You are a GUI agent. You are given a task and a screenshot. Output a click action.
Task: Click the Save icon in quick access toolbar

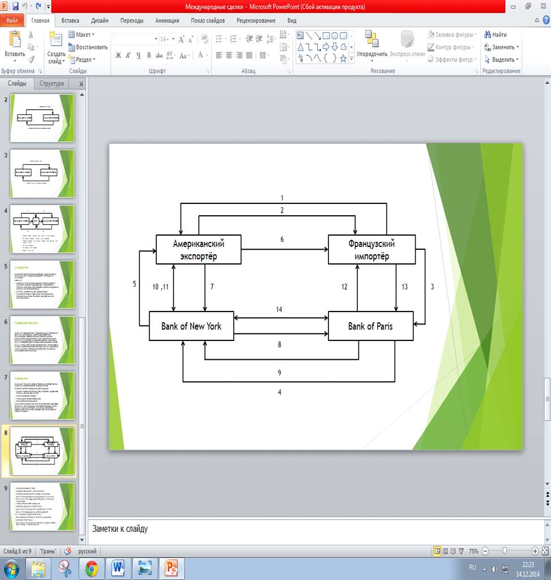15,6
